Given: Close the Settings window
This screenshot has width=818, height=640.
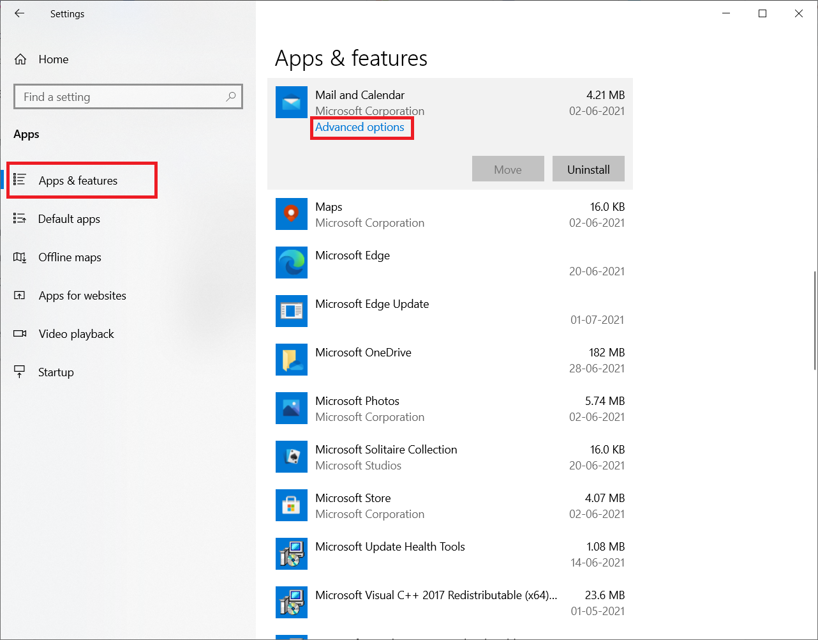Looking at the screenshot, I should 799,13.
